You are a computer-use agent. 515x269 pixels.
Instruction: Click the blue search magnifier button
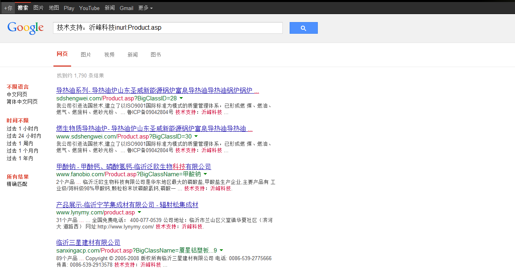coord(303,28)
